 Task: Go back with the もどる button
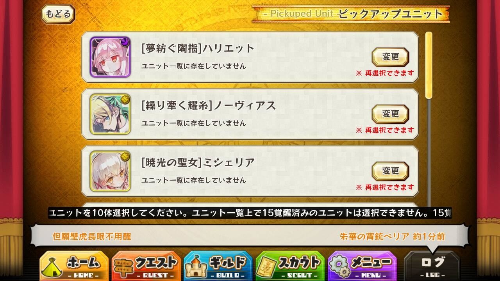pos(58,14)
